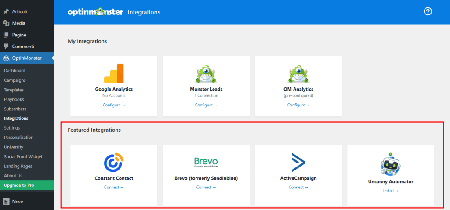Click the '(pre-configured)' status text
This screenshot has width=450, height=210.
coord(298,95)
